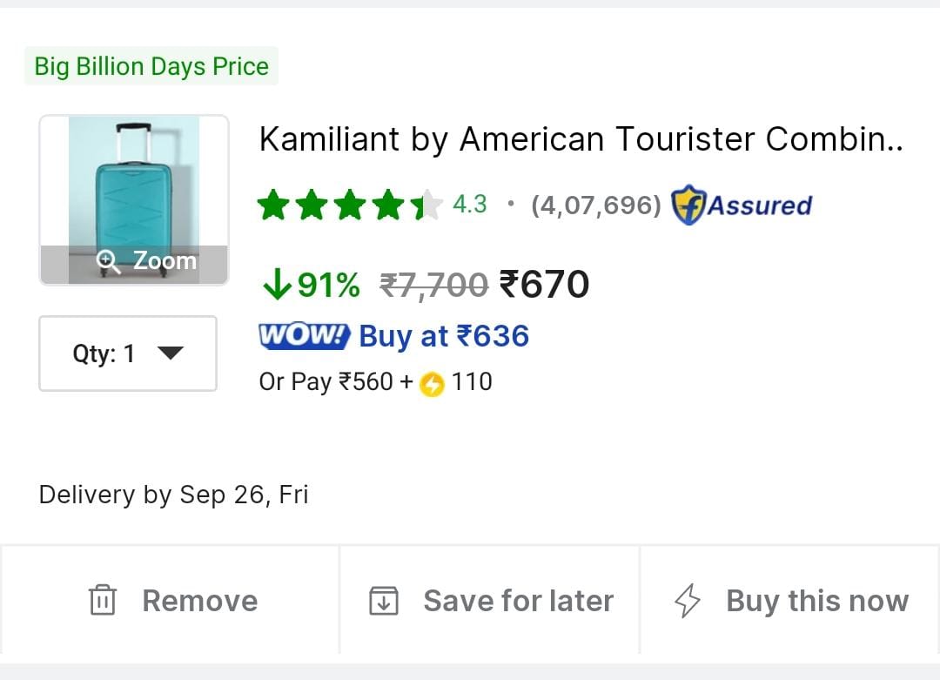Open the Kamiliant by American Tourister title
940x680 pixels.
click(x=581, y=139)
